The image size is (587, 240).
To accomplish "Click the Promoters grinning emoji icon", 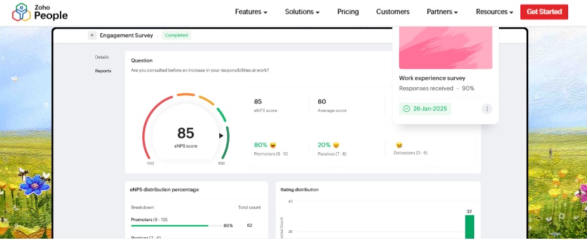I will tap(273, 145).
